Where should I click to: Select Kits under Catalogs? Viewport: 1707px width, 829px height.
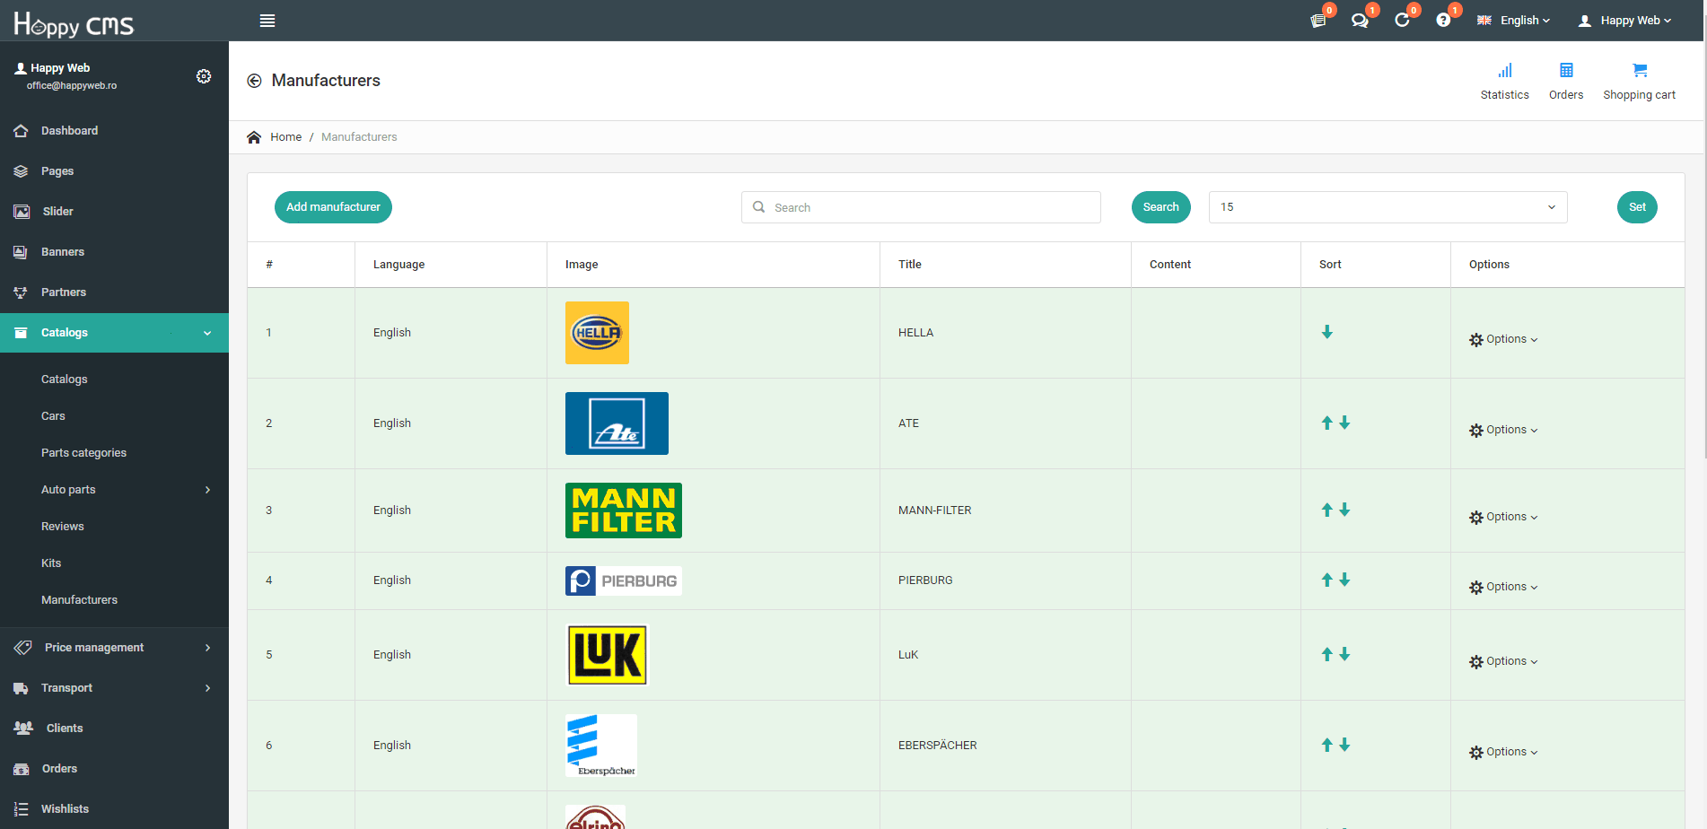click(x=51, y=563)
